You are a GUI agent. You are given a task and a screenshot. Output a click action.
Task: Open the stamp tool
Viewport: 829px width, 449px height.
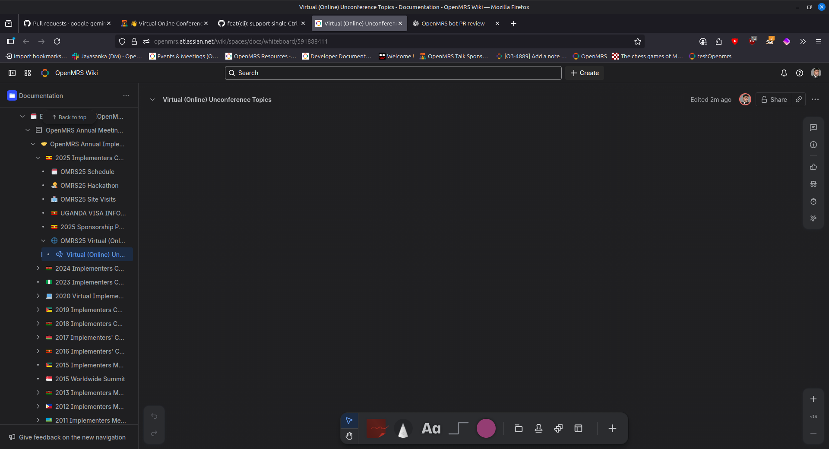pyautogui.click(x=538, y=428)
